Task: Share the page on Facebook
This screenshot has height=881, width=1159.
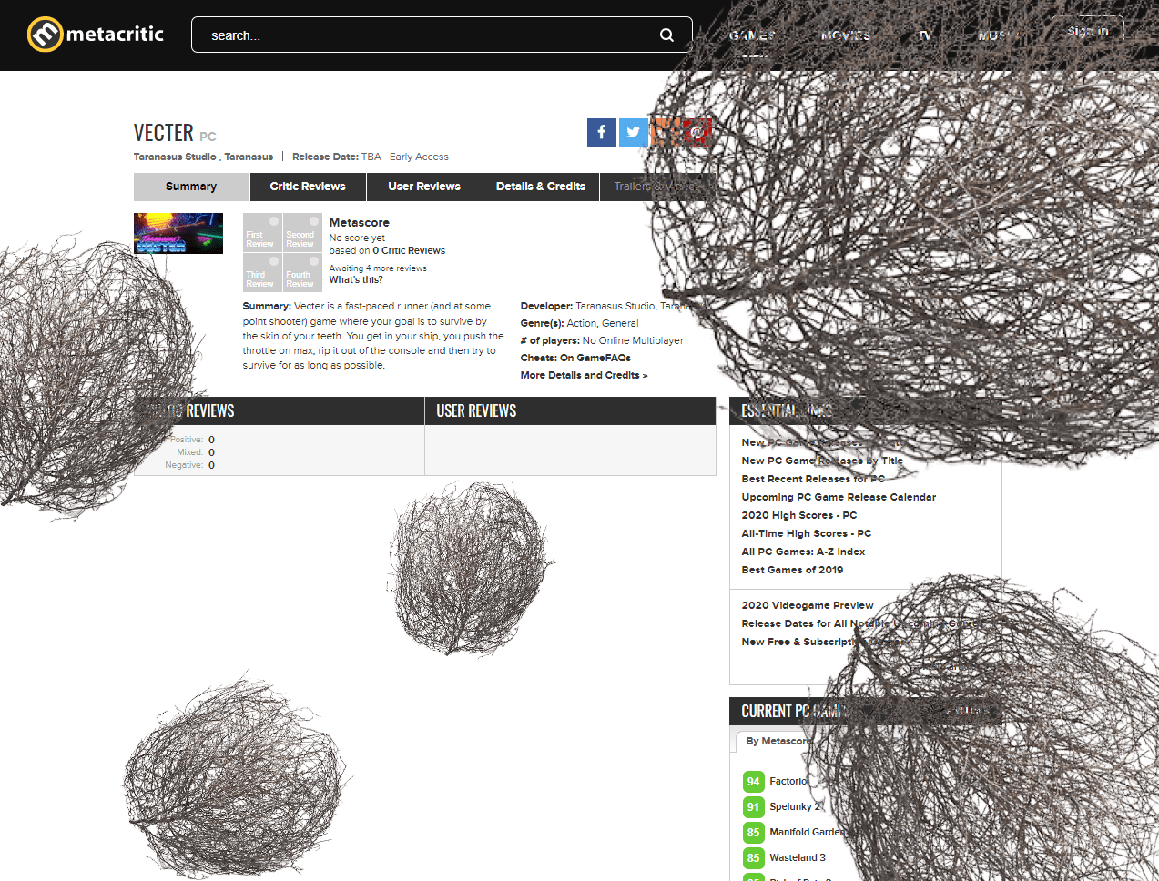Action: [x=601, y=133]
